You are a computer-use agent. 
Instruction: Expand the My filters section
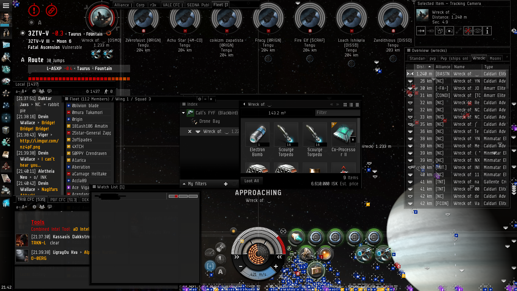[x=184, y=184]
